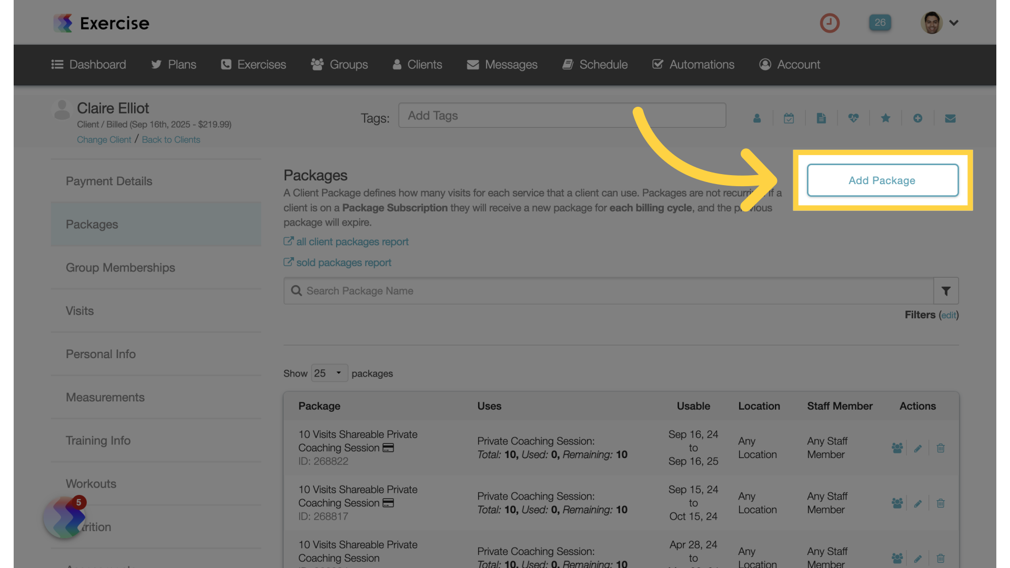Click the text 'ID: 268817'
The image size is (1010, 568).
pyautogui.click(x=324, y=516)
